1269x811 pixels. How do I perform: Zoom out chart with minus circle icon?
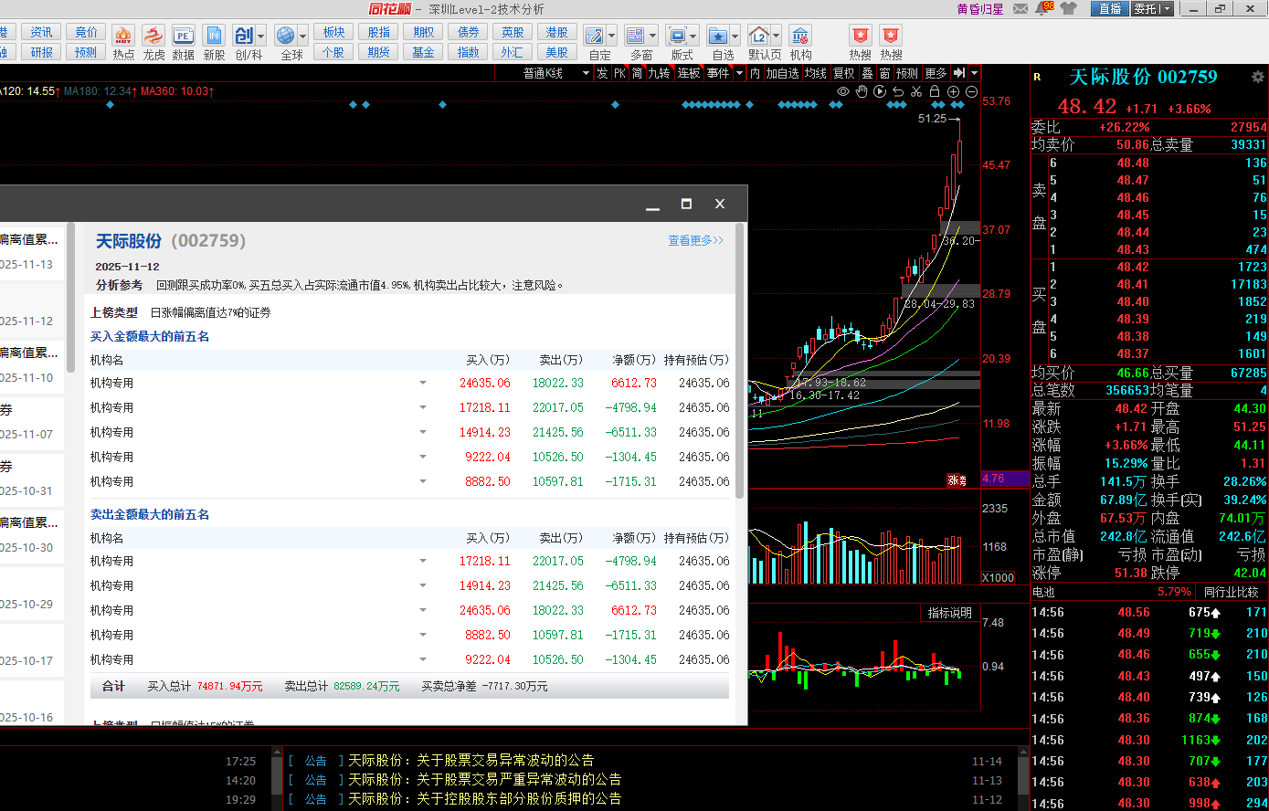[971, 91]
